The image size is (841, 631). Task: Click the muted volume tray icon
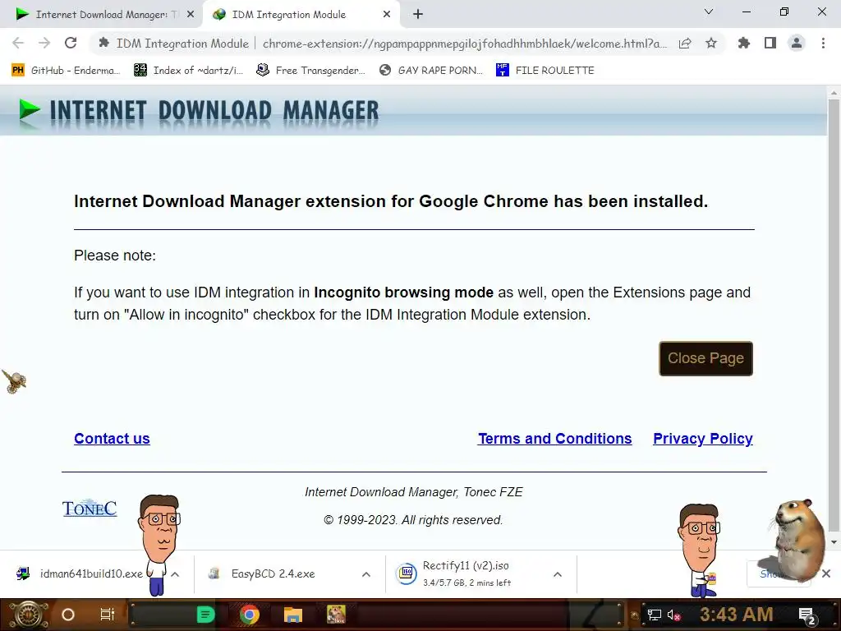click(673, 615)
